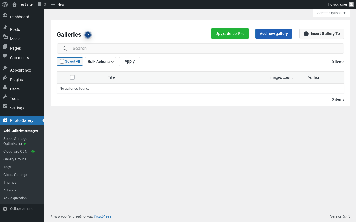
Task: Click the Images count column header
Action: point(281,77)
